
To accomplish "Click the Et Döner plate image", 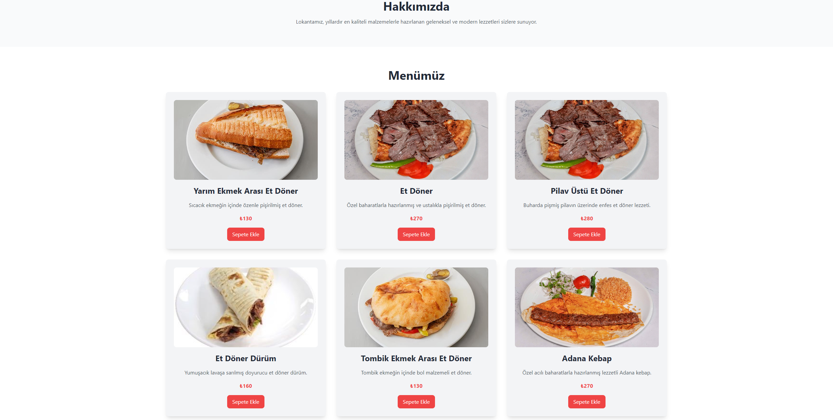I will tap(416, 140).
